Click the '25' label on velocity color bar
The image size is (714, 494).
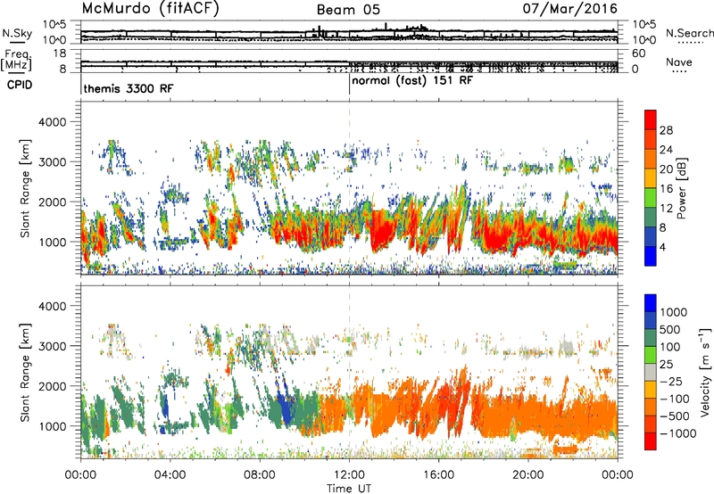tap(666, 365)
